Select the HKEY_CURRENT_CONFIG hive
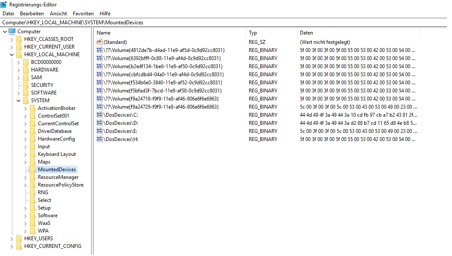Viewport: 452px width, 256px height. click(x=53, y=246)
